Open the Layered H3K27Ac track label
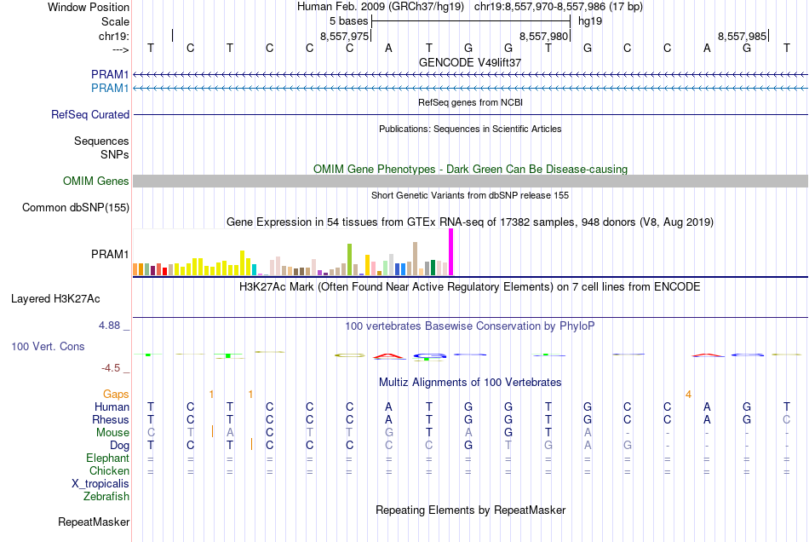809x542 pixels. (55, 299)
